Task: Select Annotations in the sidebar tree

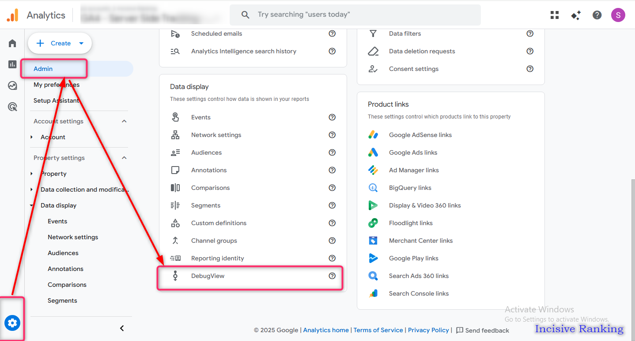Action: point(65,269)
